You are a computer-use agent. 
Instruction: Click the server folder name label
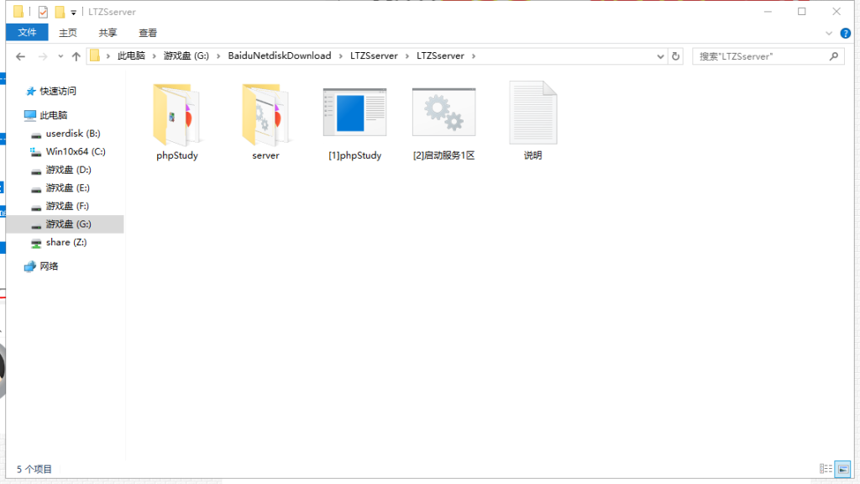[265, 155]
